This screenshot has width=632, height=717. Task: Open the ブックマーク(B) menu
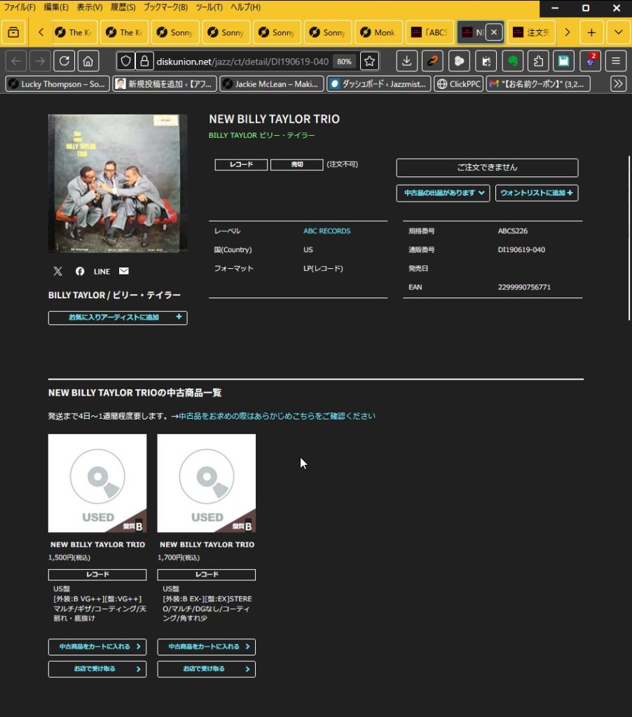pos(165,7)
